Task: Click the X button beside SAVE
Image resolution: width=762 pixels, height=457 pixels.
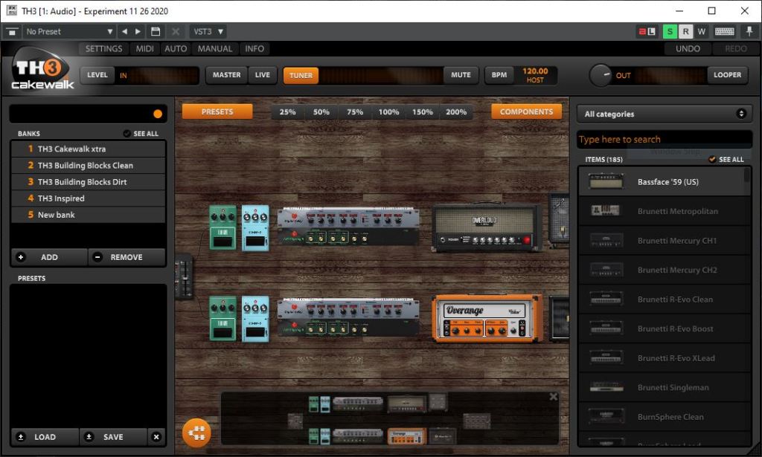Action: 156,437
